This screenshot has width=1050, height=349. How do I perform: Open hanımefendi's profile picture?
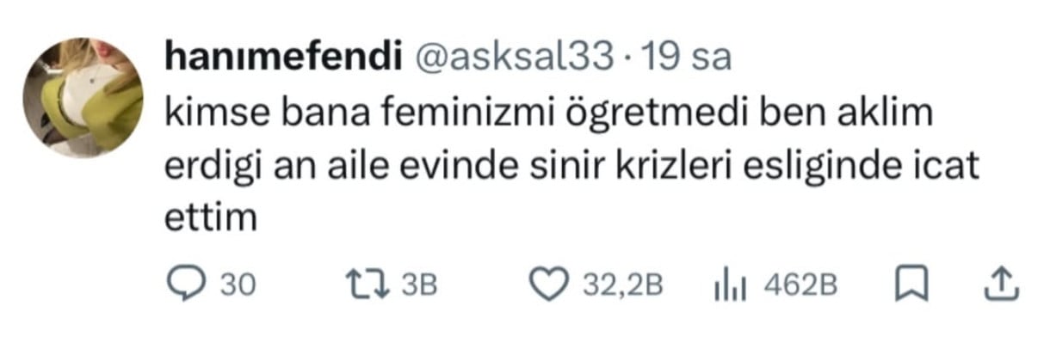point(83,96)
